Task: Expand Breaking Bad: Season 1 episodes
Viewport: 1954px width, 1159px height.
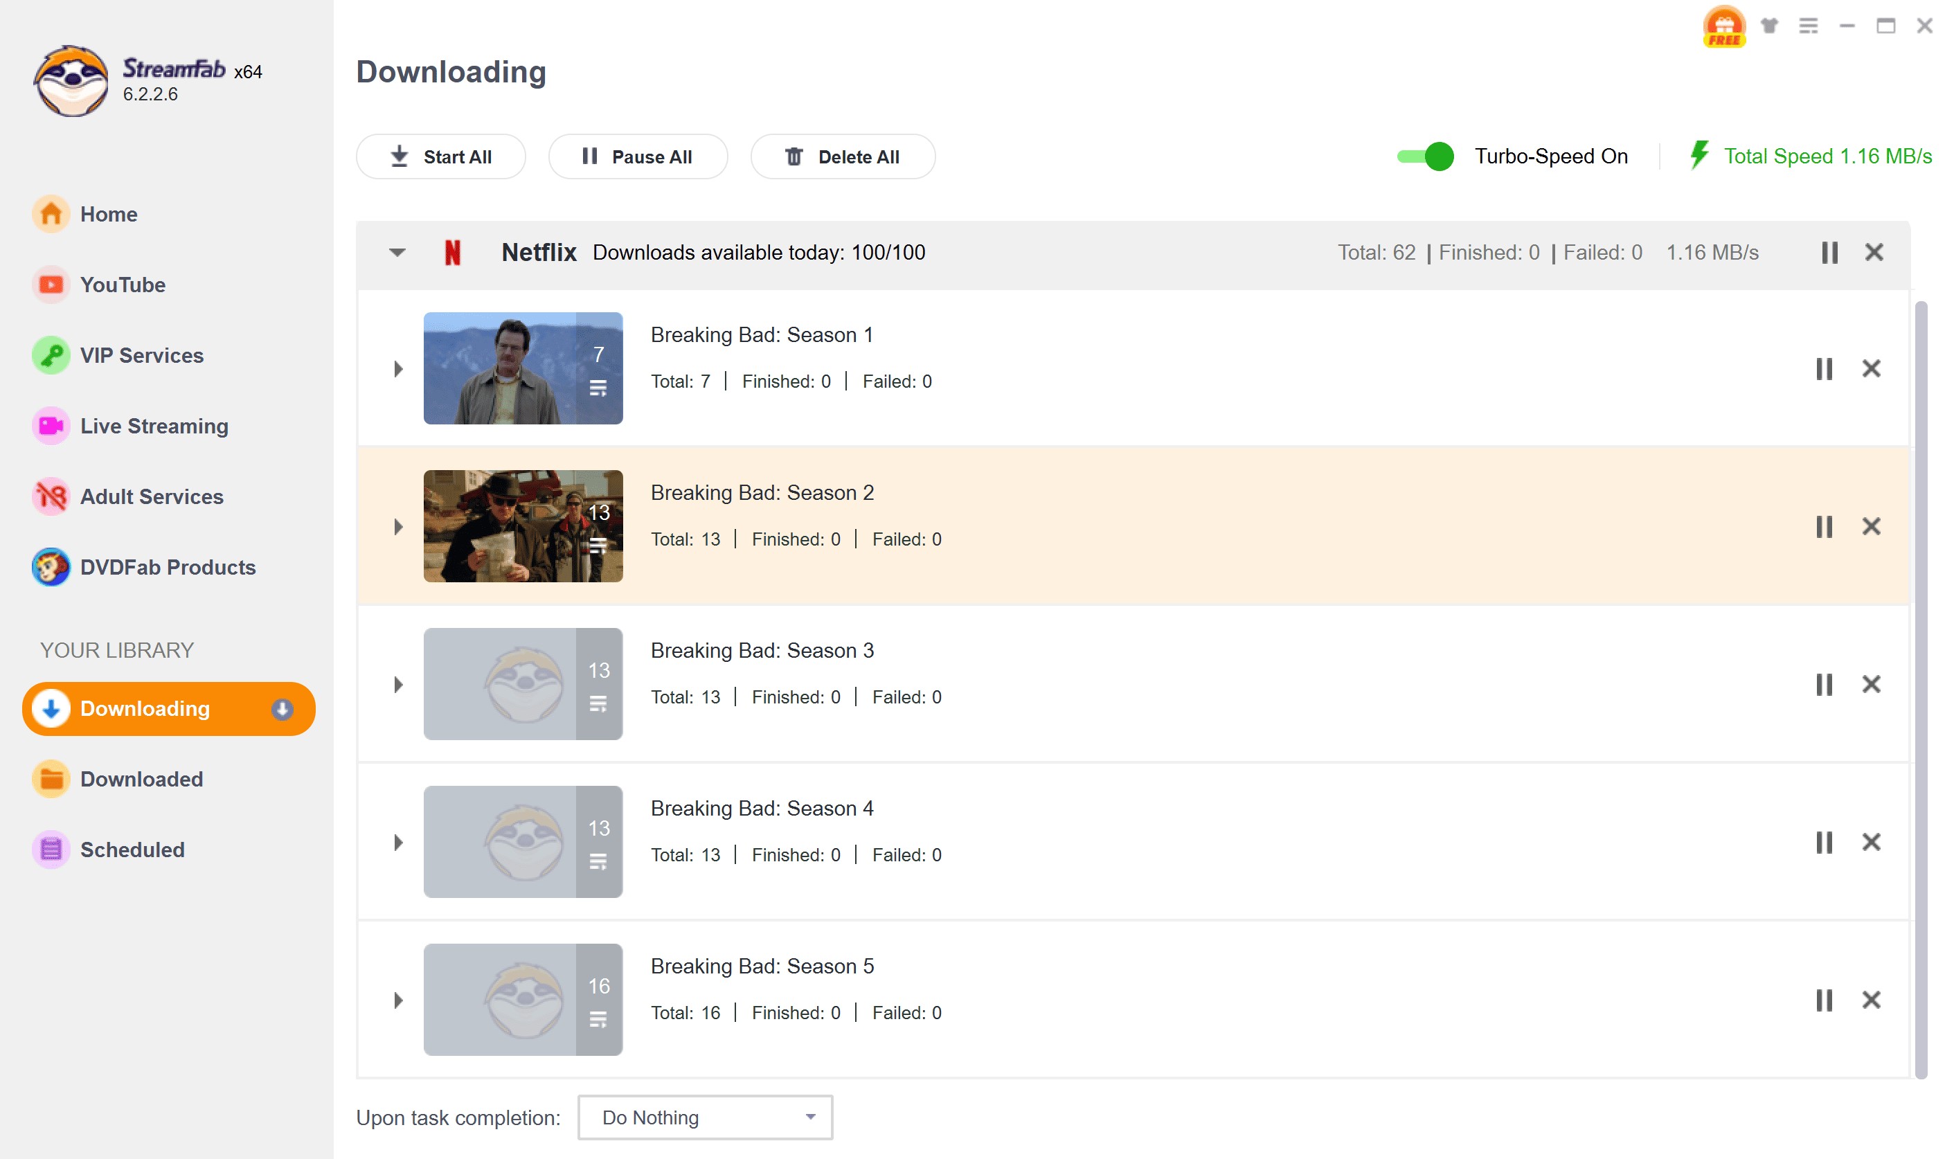Action: [398, 368]
